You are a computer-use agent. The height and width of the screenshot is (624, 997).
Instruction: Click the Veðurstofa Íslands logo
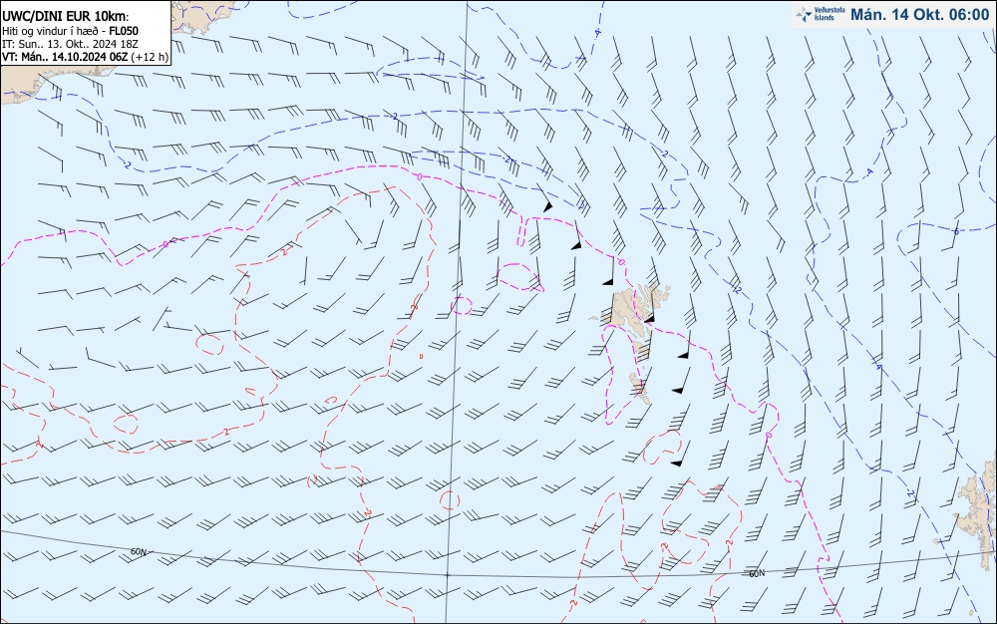(821, 14)
